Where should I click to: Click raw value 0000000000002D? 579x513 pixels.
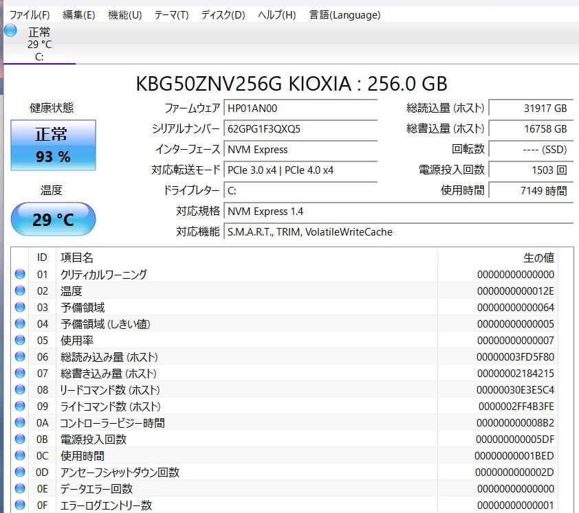[x=514, y=472]
